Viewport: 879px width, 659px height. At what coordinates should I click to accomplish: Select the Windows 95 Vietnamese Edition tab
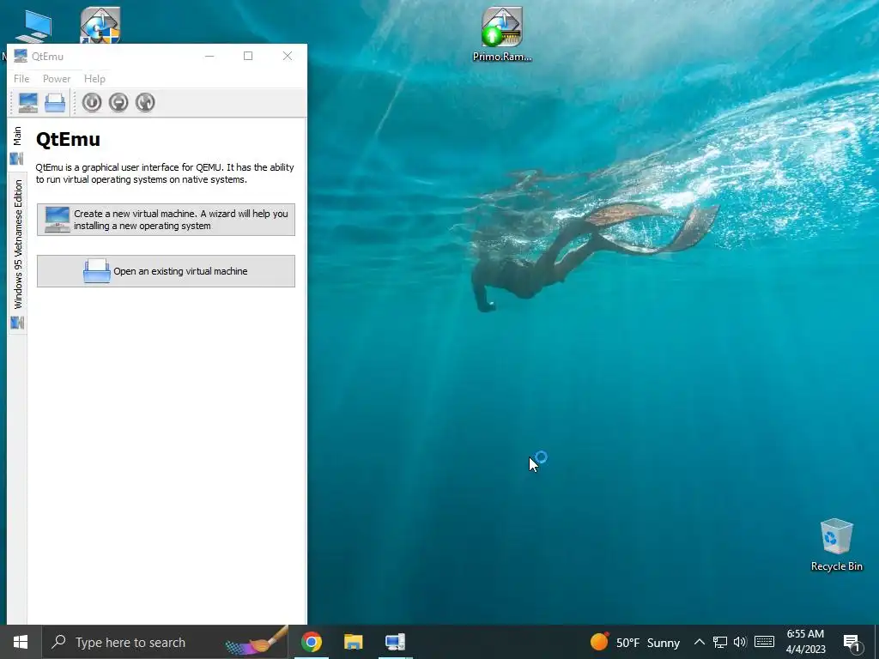pos(17,253)
